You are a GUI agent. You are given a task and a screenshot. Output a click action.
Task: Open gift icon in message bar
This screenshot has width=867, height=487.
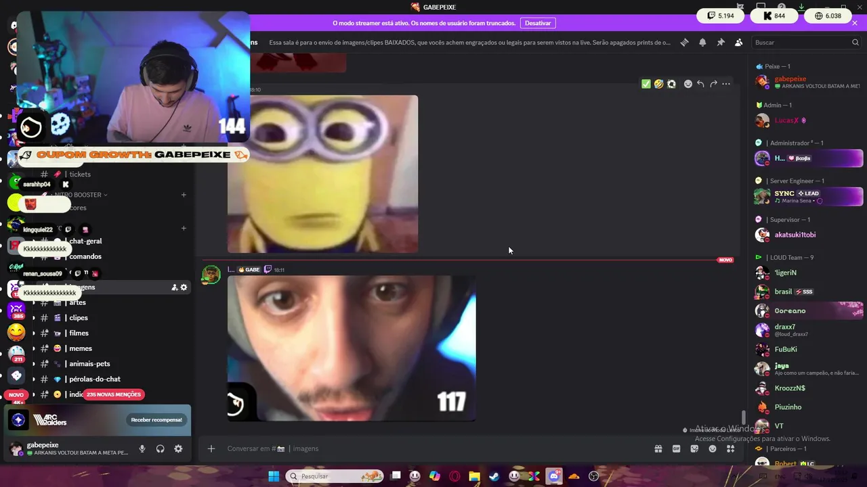658,448
